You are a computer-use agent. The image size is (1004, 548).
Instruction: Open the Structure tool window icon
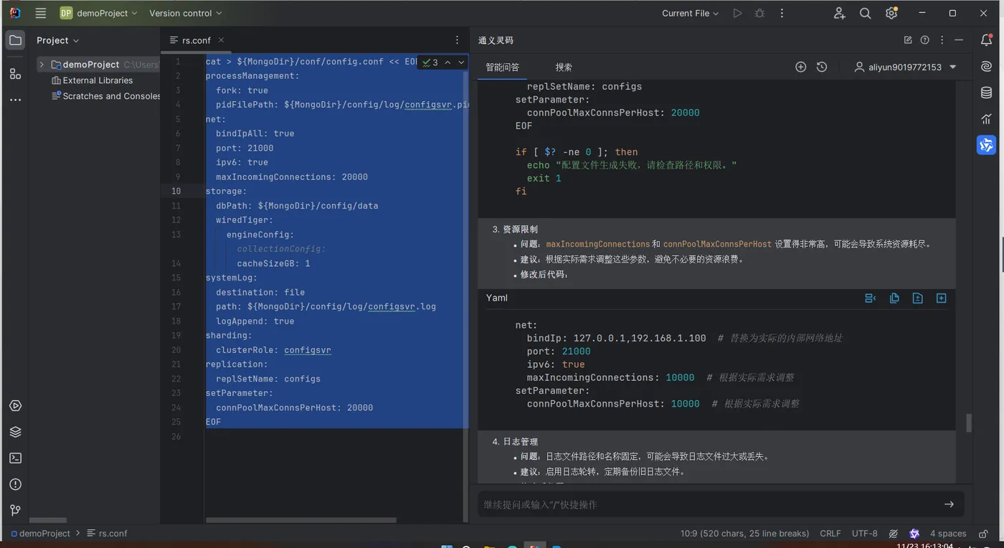[x=15, y=73]
